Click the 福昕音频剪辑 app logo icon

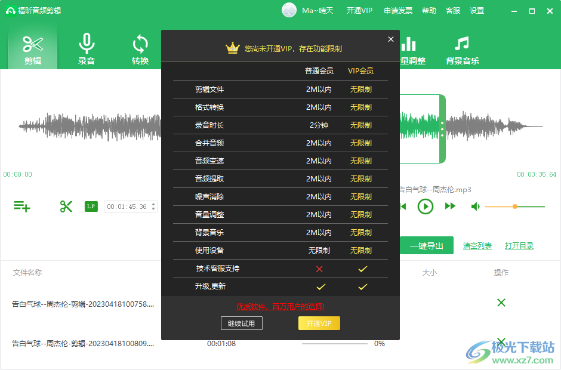[10, 11]
